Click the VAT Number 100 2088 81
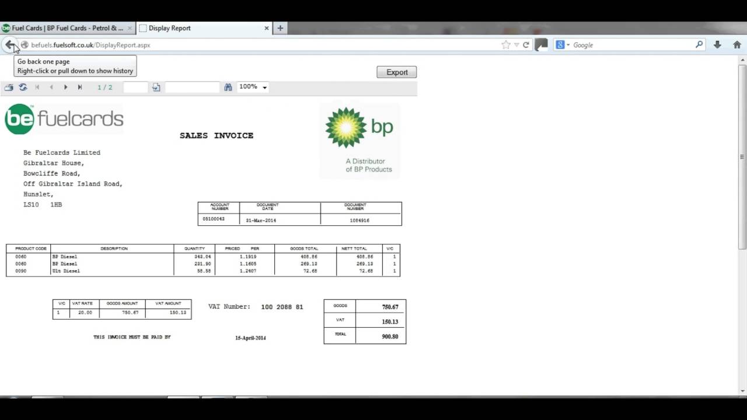The height and width of the screenshot is (420, 747). 282,307
